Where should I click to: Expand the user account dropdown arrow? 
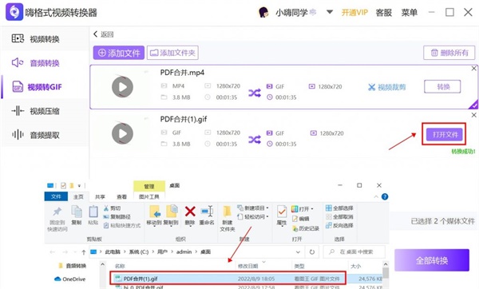coord(330,12)
